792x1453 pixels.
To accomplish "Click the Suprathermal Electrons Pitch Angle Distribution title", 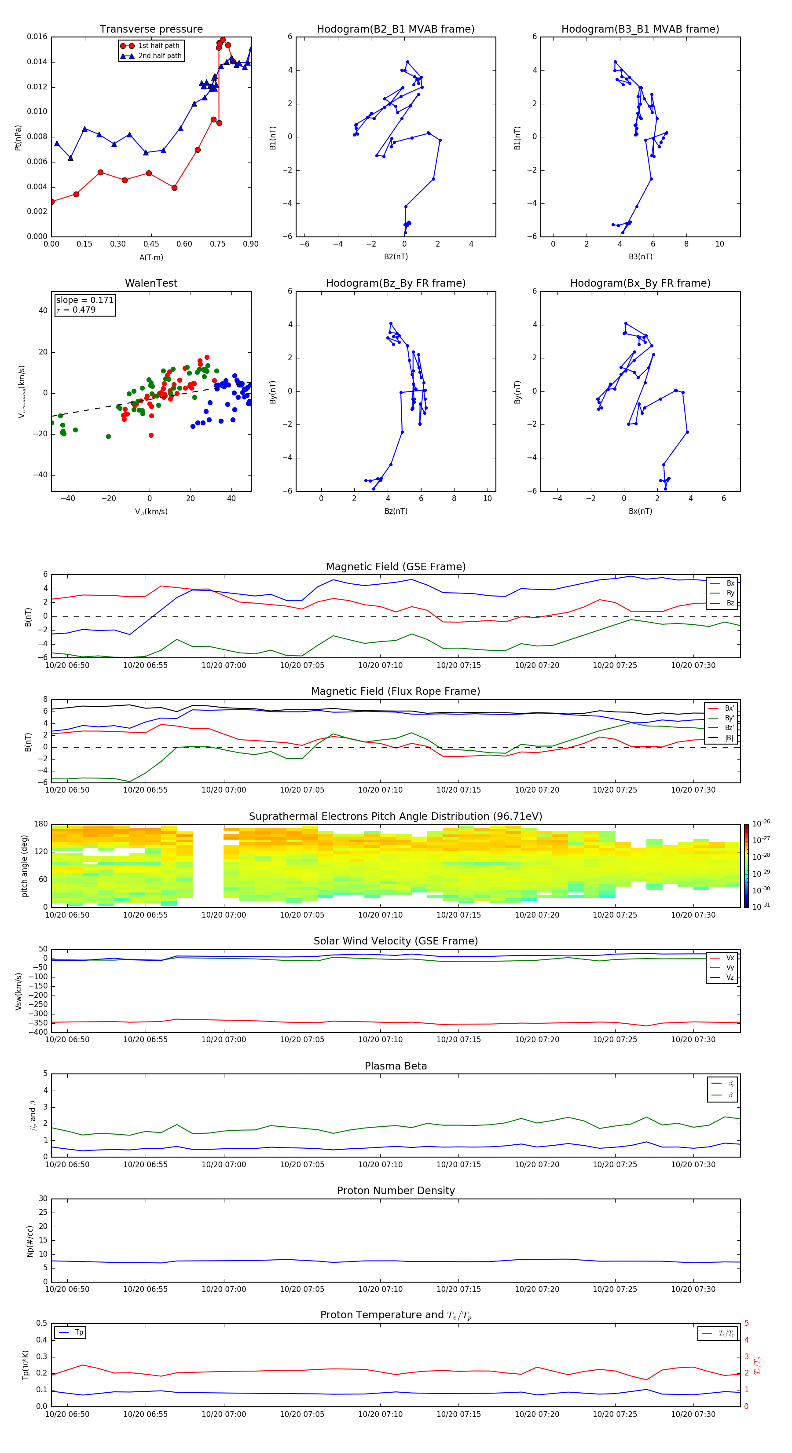I will click(x=396, y=817).
